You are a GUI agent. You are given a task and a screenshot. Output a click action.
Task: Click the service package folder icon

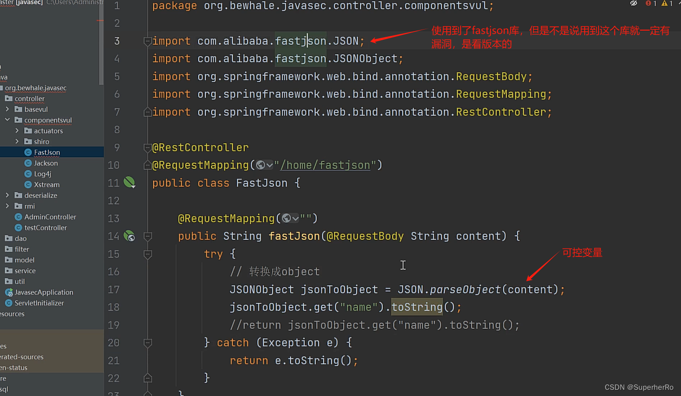[9, 271]
